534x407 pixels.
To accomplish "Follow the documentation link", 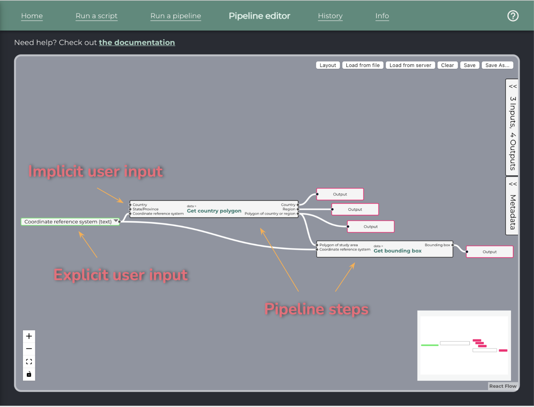I will click(x=137, y=42).
